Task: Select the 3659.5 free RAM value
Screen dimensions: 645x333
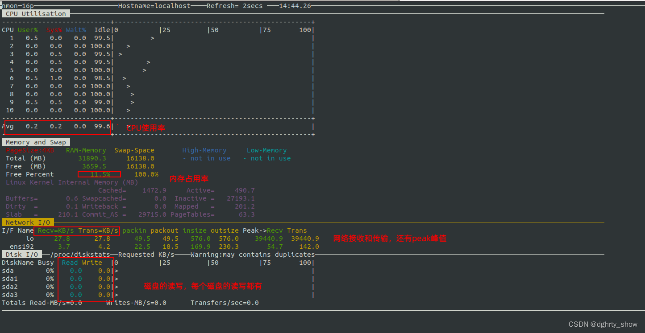Action: (x=94, y=166)
